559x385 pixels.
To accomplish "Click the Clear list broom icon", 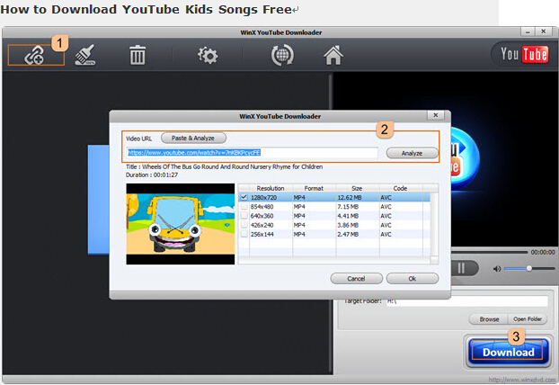I will [x=85, y=55].
